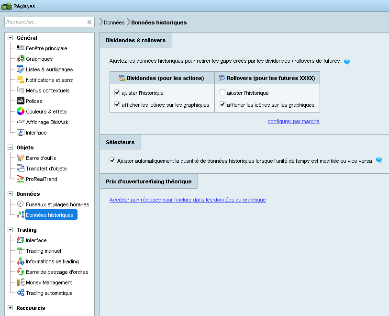Collapse the Trading tree section
The height and width of the screenshot is (316, 389).
[10, 230]
